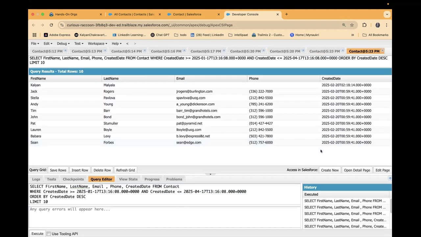Viewport: 421px width, 237px height.
Task: Switch to the Logs tab
Action: (x=36, y=179)
